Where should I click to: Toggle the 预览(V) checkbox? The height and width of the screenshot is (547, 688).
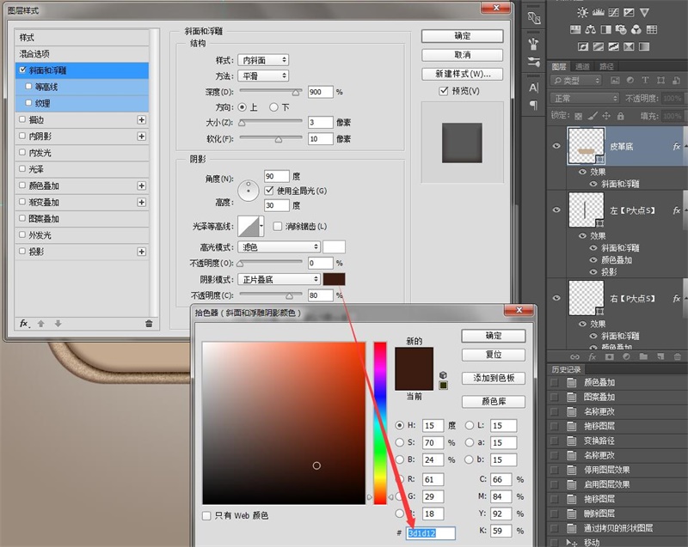point(444,91)
